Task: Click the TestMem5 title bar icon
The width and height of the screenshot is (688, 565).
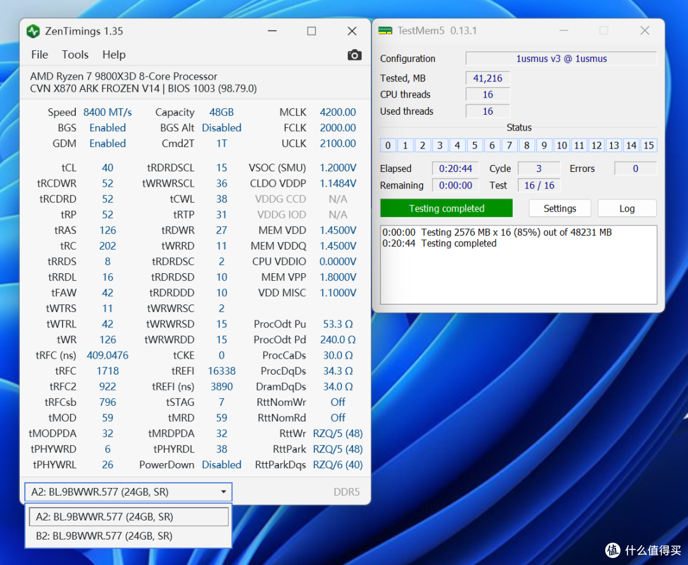Action: (385, 31)
